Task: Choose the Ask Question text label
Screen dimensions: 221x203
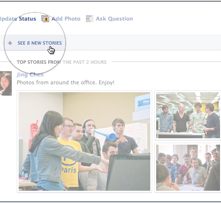Action: tap(114, 19)
